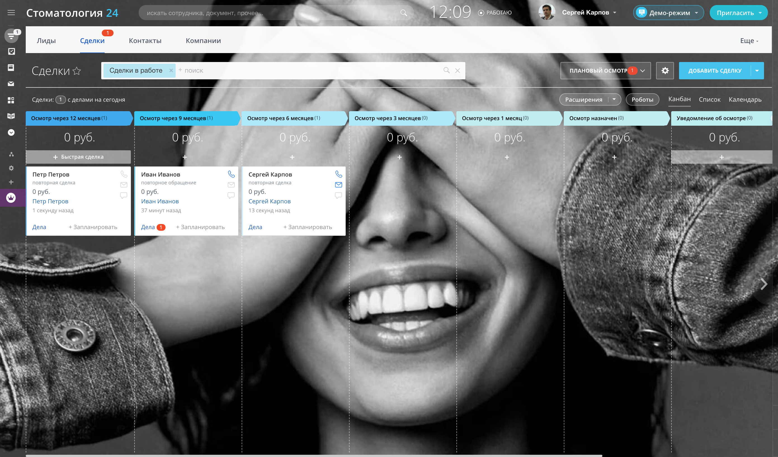Remove the 'Сделки в работе' filter chip
The height and width of the screenshot is (457, 778).
point(171,70)
